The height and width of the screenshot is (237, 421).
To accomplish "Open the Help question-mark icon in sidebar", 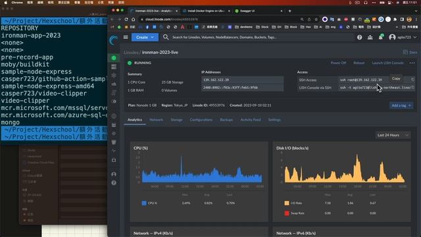I will click(114, 183).
